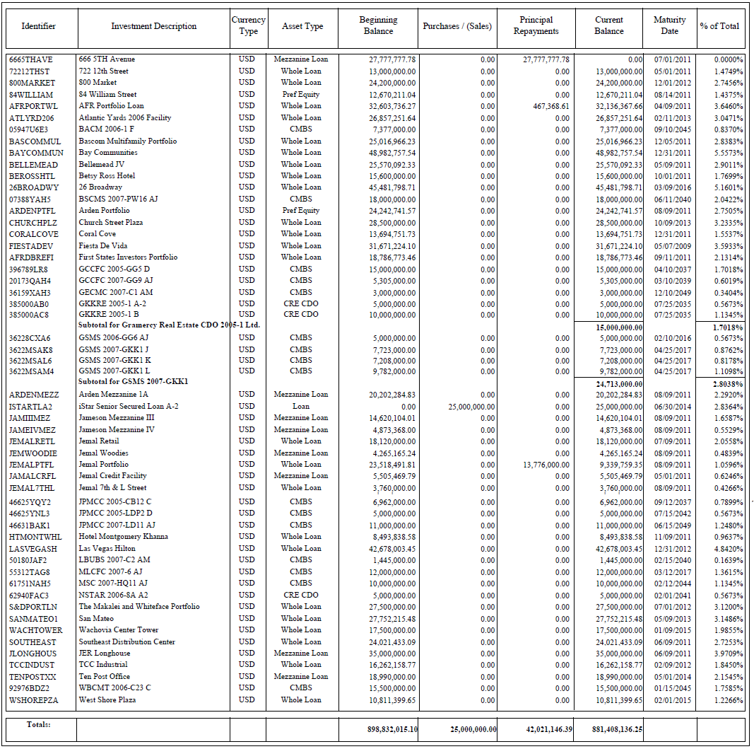Select the Investment Description column header

pyautogui.click(x=153, y=26)
